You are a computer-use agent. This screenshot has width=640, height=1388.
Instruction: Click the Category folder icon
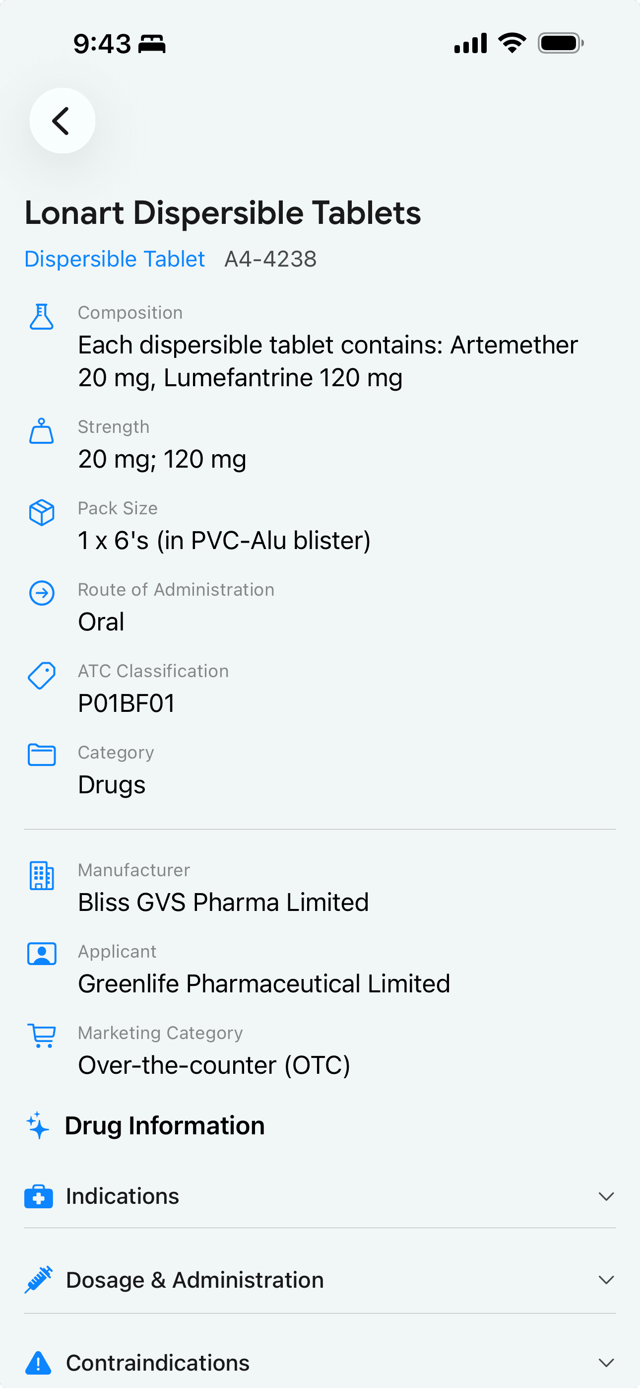(42, 755)
